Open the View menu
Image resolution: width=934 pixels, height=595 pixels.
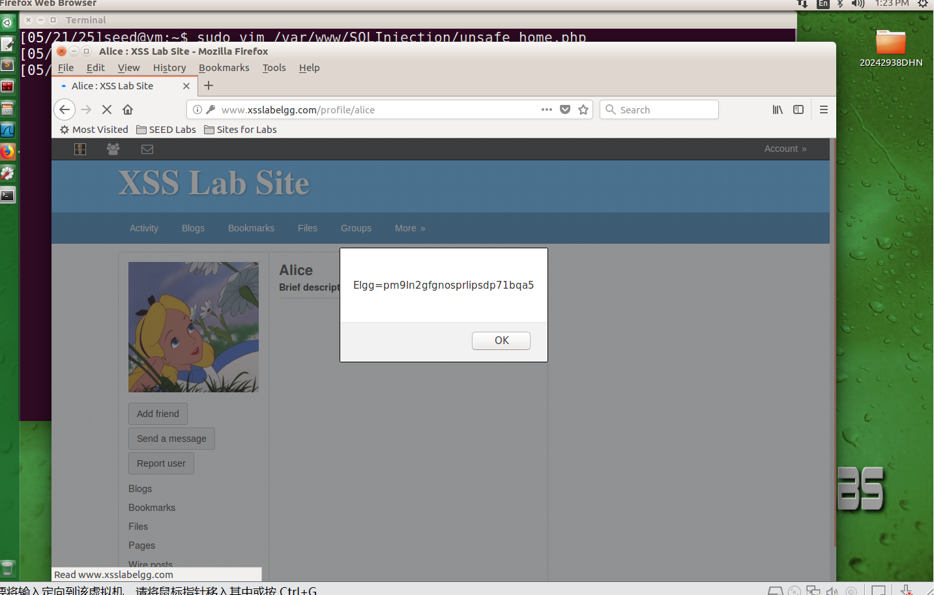[128, 68]
